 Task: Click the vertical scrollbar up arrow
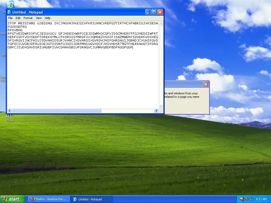[161, 24]
